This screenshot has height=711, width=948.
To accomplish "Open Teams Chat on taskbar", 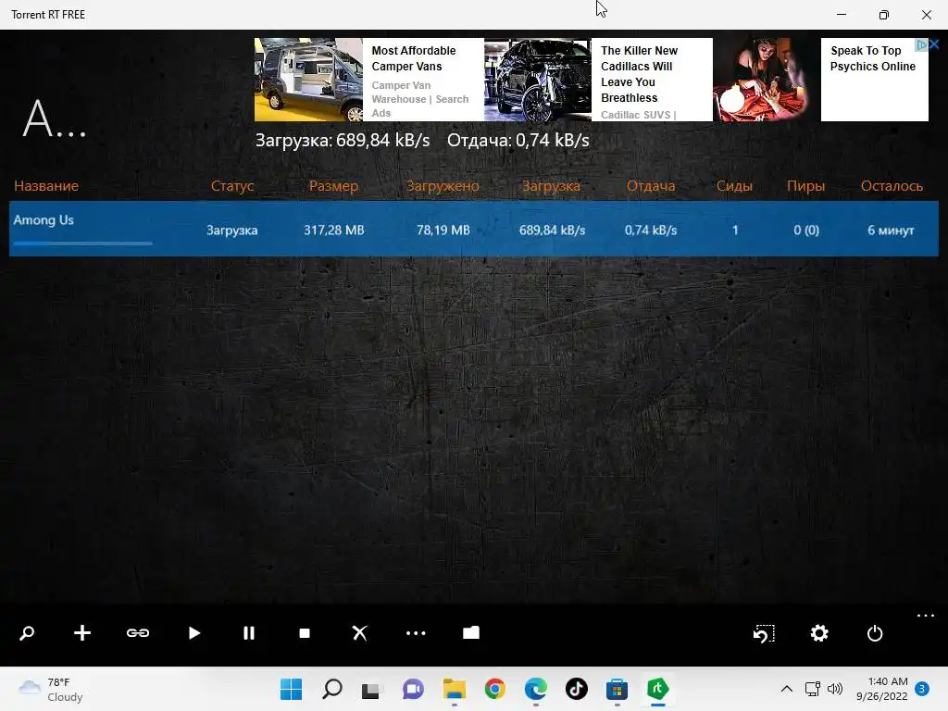I will (x=413, y=689).
